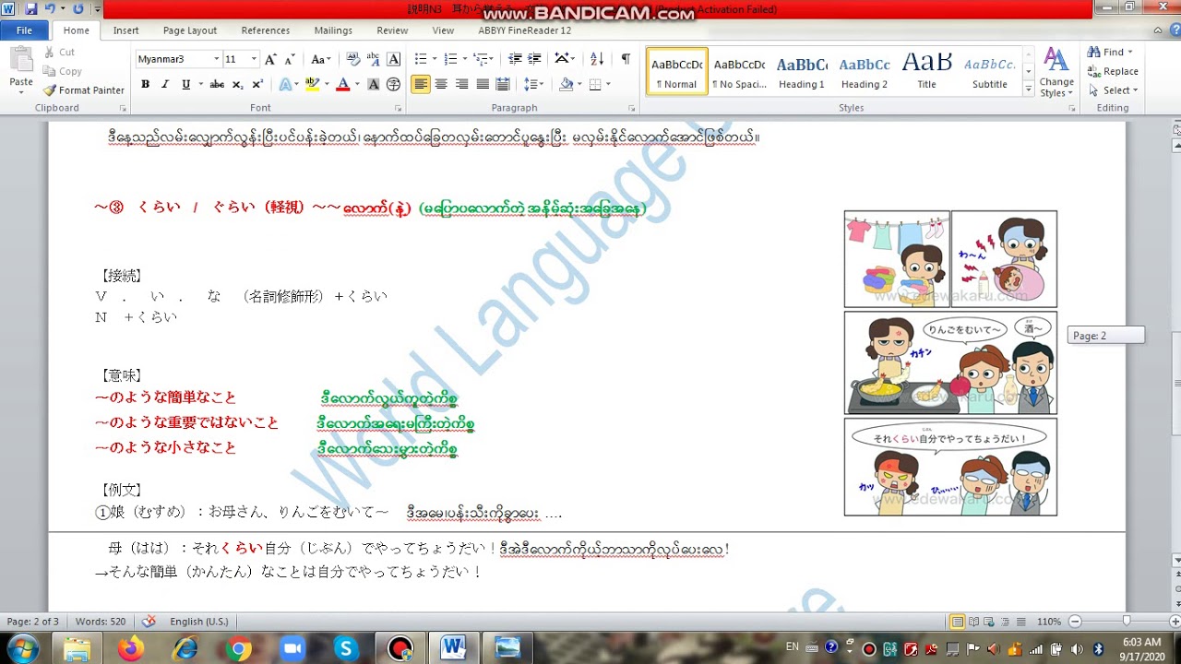Open the Select dropdown in Editing
1181x664 pixels.
click(x=1114, y=90)
